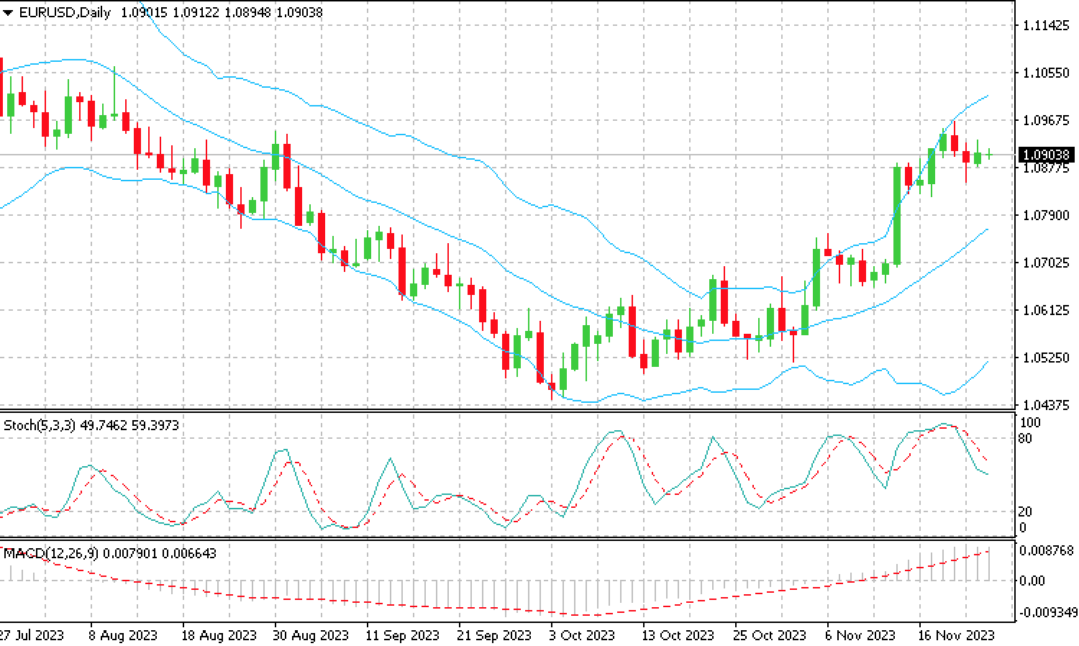The width and height of the screenshot is (1079, 646).
Task: Click the Stoch value 49.7462
Action: (104, 425)
